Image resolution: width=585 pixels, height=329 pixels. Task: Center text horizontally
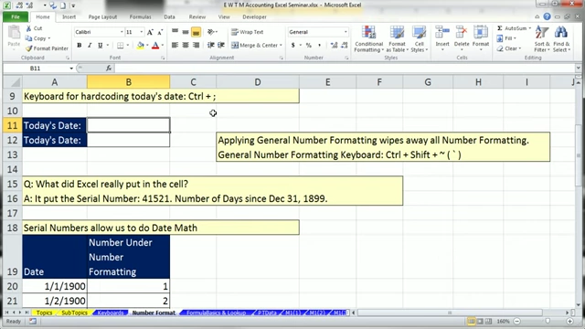pyautogui.click(x=186, y=45)
